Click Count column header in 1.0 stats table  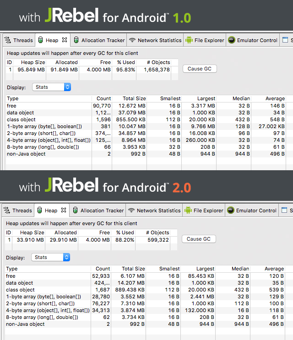[102, 98]
